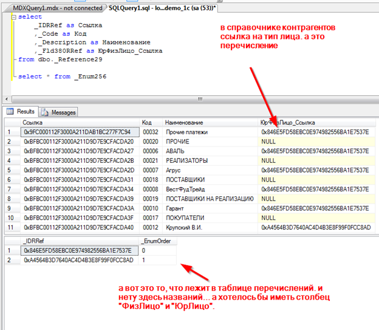Select row header 5 in first grid
The width and height of the screenshot is (379, 330).
click(12, 170)
